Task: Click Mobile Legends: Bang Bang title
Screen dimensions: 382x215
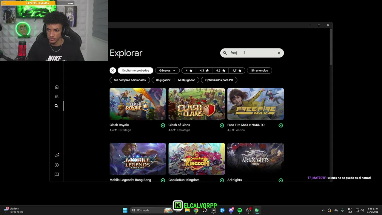Action: 130,180
